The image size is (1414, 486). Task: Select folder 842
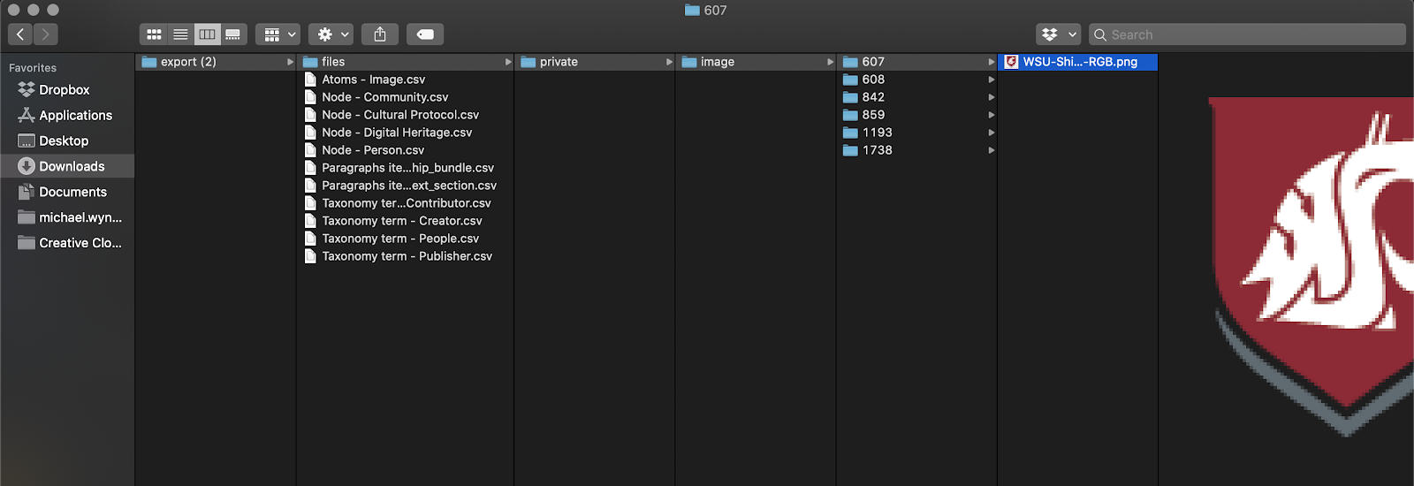pos(917,97)
